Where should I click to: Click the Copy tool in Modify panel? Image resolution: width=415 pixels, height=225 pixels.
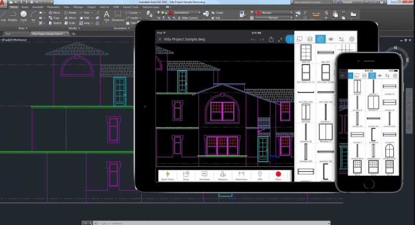coord(54,18)
